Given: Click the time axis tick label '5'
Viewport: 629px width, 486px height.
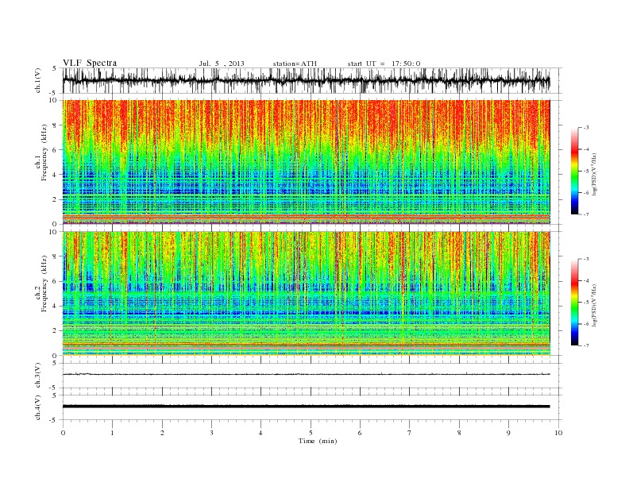Looking at the screenshot, I should (x=311, y=433).
